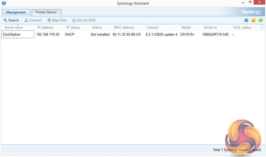Click the serial number 1880QXR71K1AE cell
Viewport: 266px width, 157px height.
[x=215, y=35]
